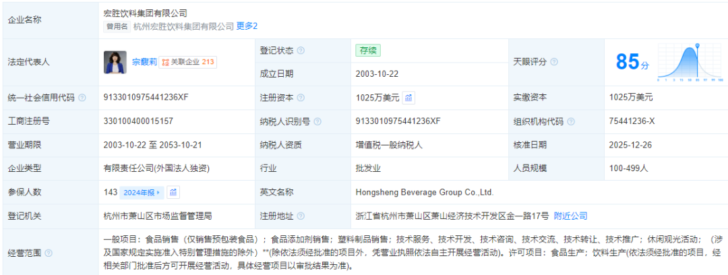The height and width of the screenshot is (275, 728).
Task: Select the paid-in capital value 1025万美元
Action: pyautogui.click(x=631, y=98)
